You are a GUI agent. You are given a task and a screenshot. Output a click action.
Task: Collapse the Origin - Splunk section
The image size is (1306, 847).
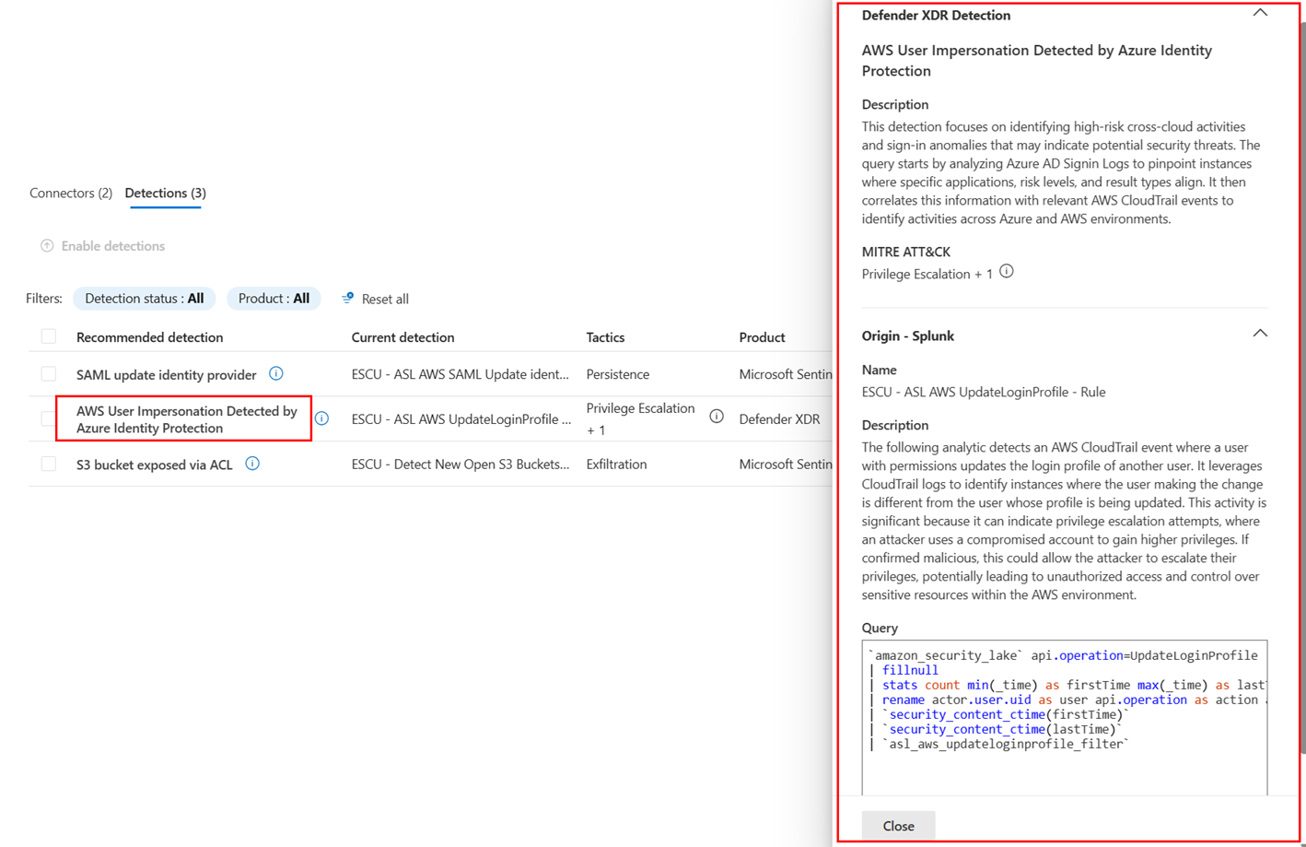point(1260,334)
